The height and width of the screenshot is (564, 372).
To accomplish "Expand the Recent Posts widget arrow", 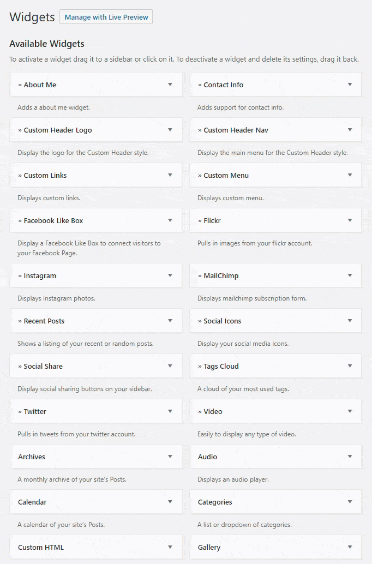I will click(x=170, y=321).
